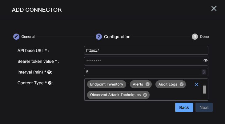Screen dimensions: 225x124
Task: Clear all selected content types with blue X
Action: [196, 84]
